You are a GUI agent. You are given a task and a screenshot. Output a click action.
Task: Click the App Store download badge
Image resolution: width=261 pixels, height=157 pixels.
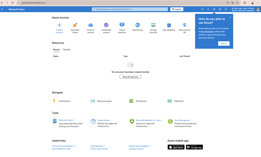[x=176, y=147]
